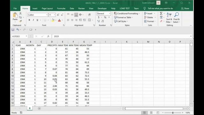Click Merge & Center icon
This screenshot has width=204, height=115.
pyautogui.click(x=90, y=20)
